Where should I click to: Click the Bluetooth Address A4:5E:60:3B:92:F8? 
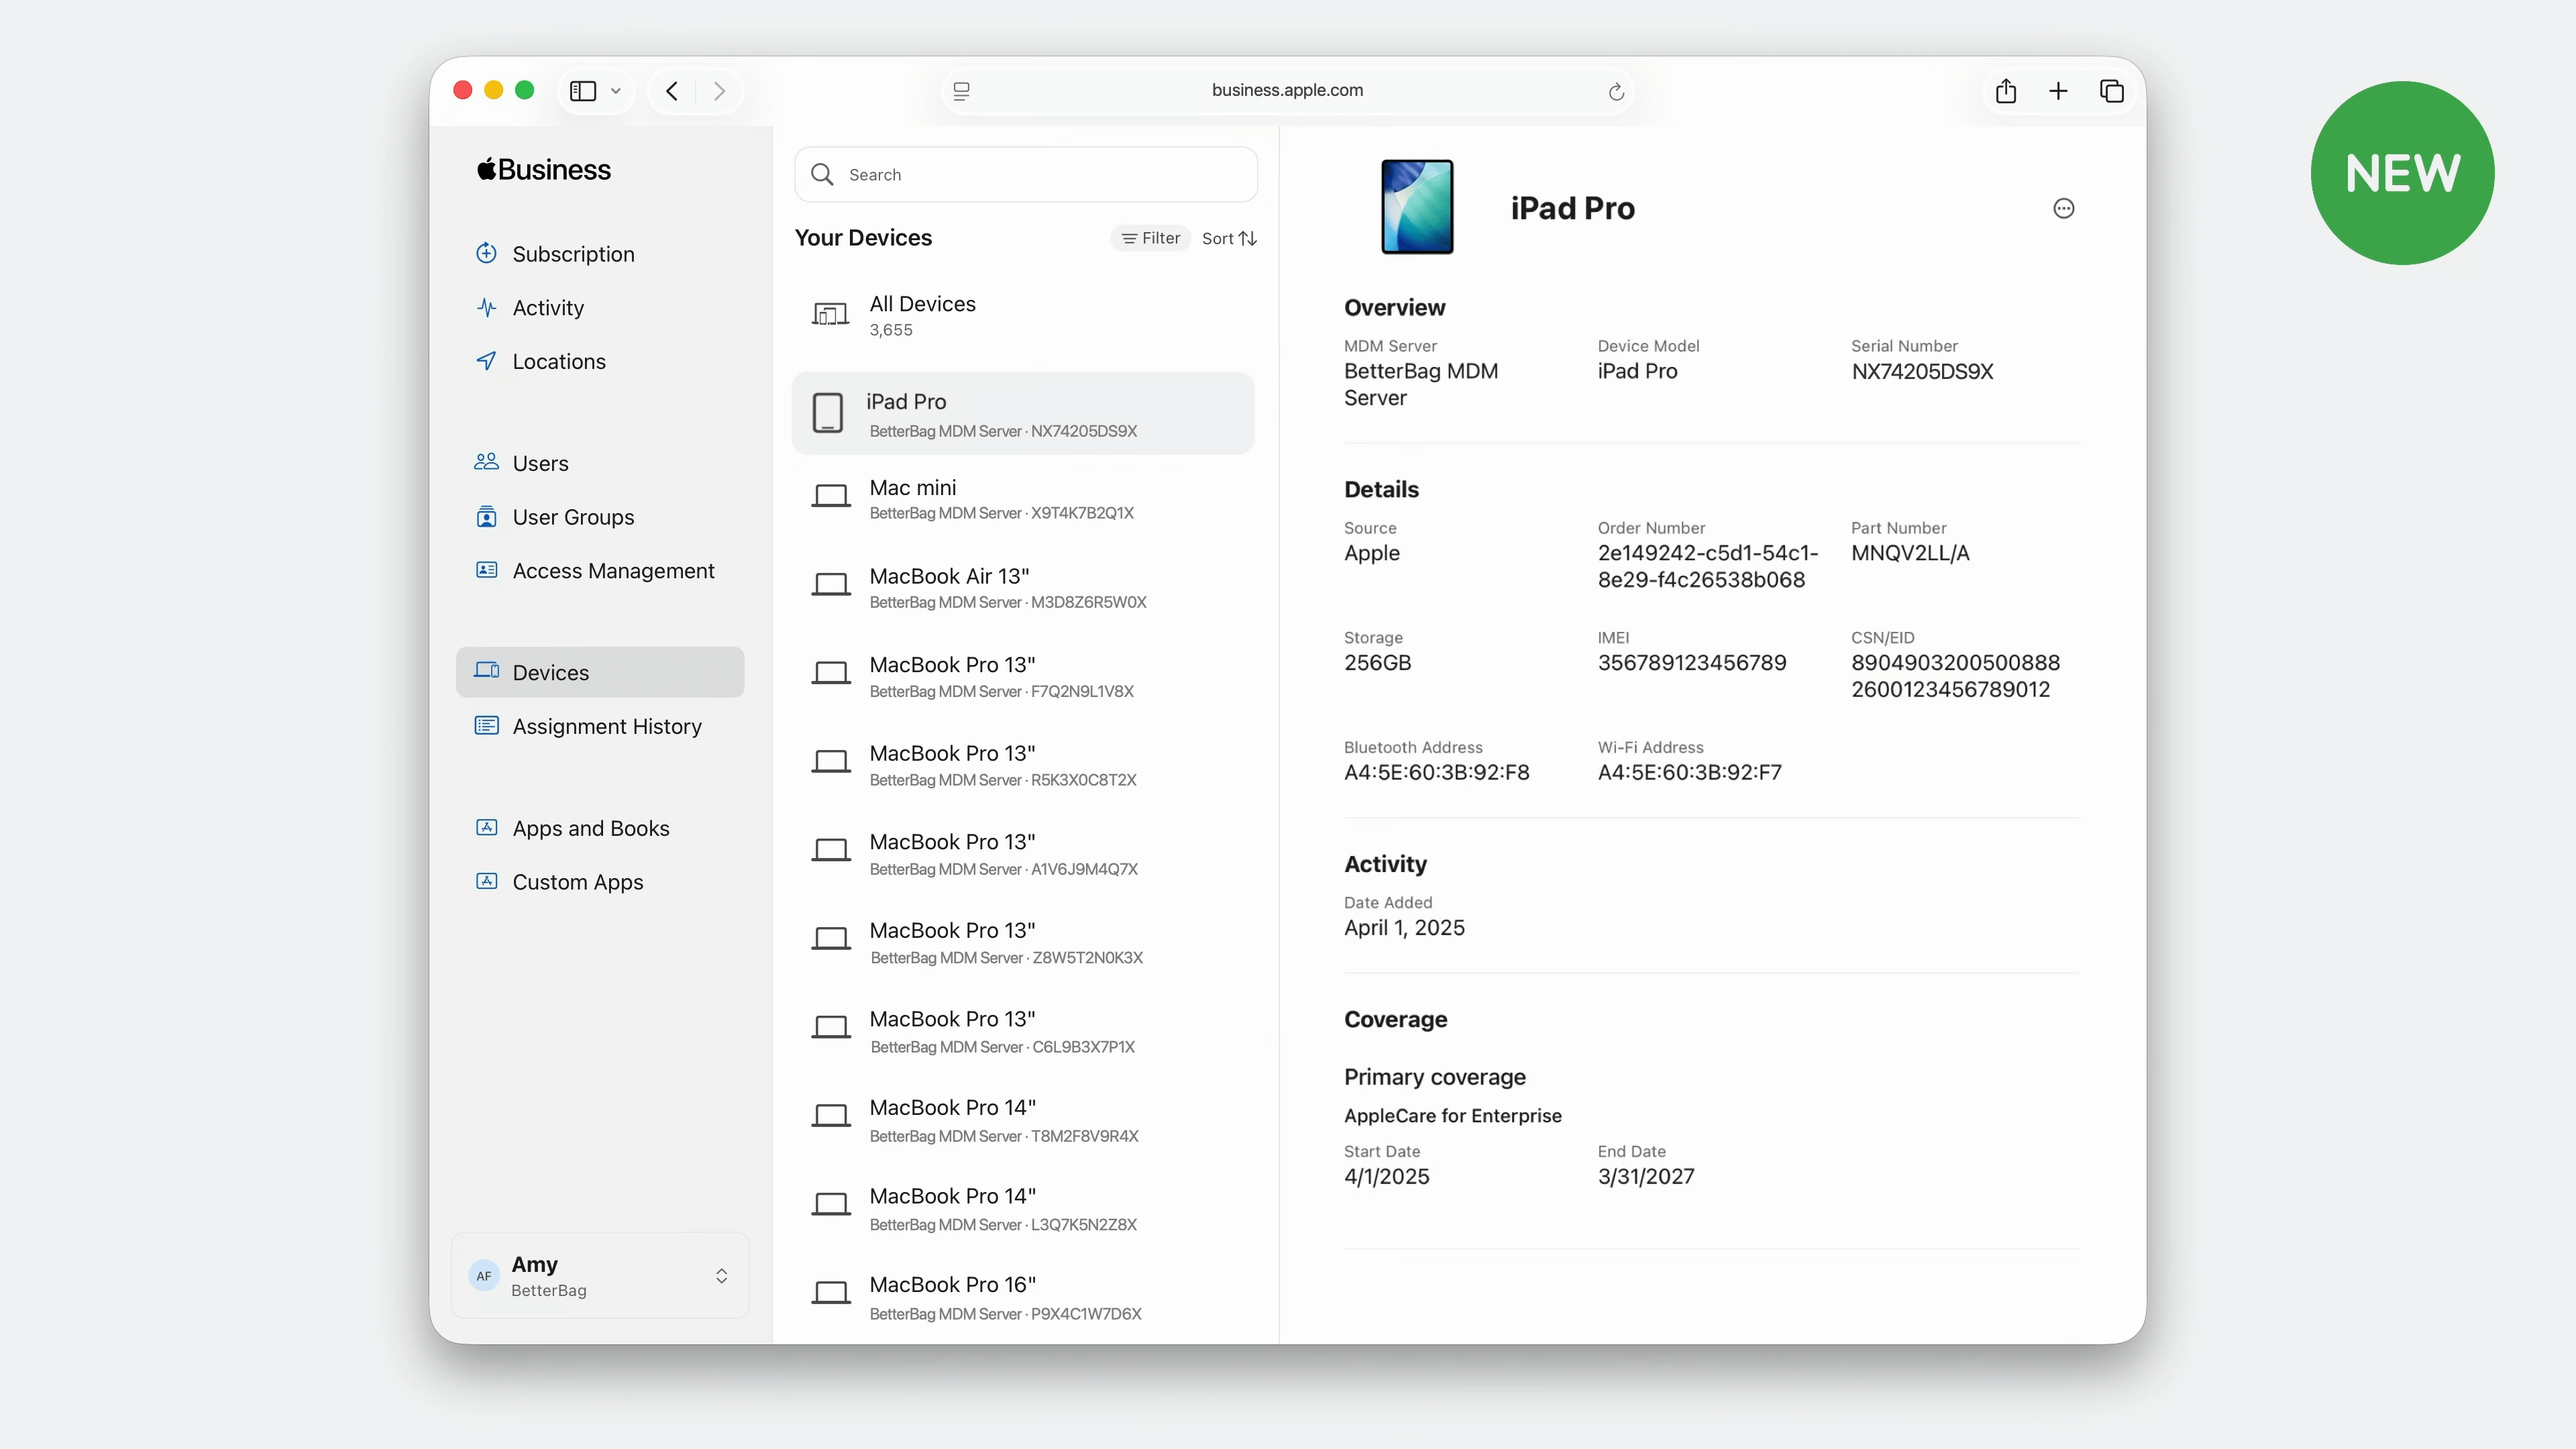1436,772
